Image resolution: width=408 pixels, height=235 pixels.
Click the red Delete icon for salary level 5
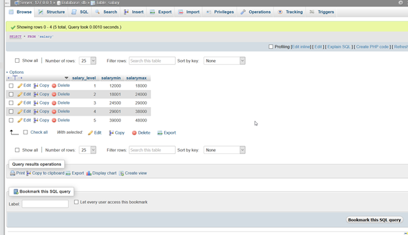pos(54,121)
